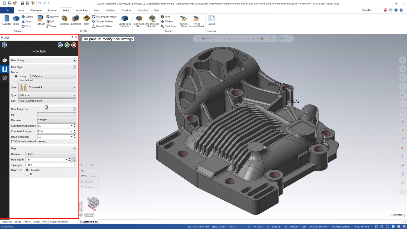Open Solids from Surfaces
Image resolution: width=407 pixels, height=229 pixels.
click(x=125, y=21)
